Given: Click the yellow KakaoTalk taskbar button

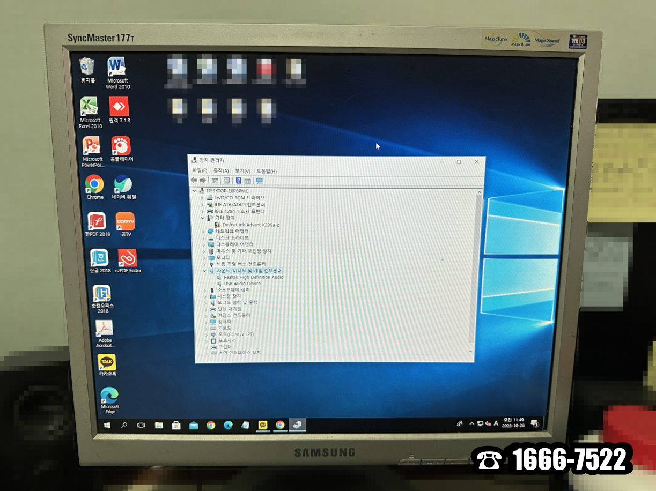Looking at the screenshot, I should (262, 425).
